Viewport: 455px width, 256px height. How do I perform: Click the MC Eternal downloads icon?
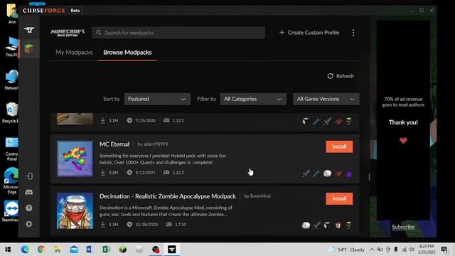click(102, 172)
